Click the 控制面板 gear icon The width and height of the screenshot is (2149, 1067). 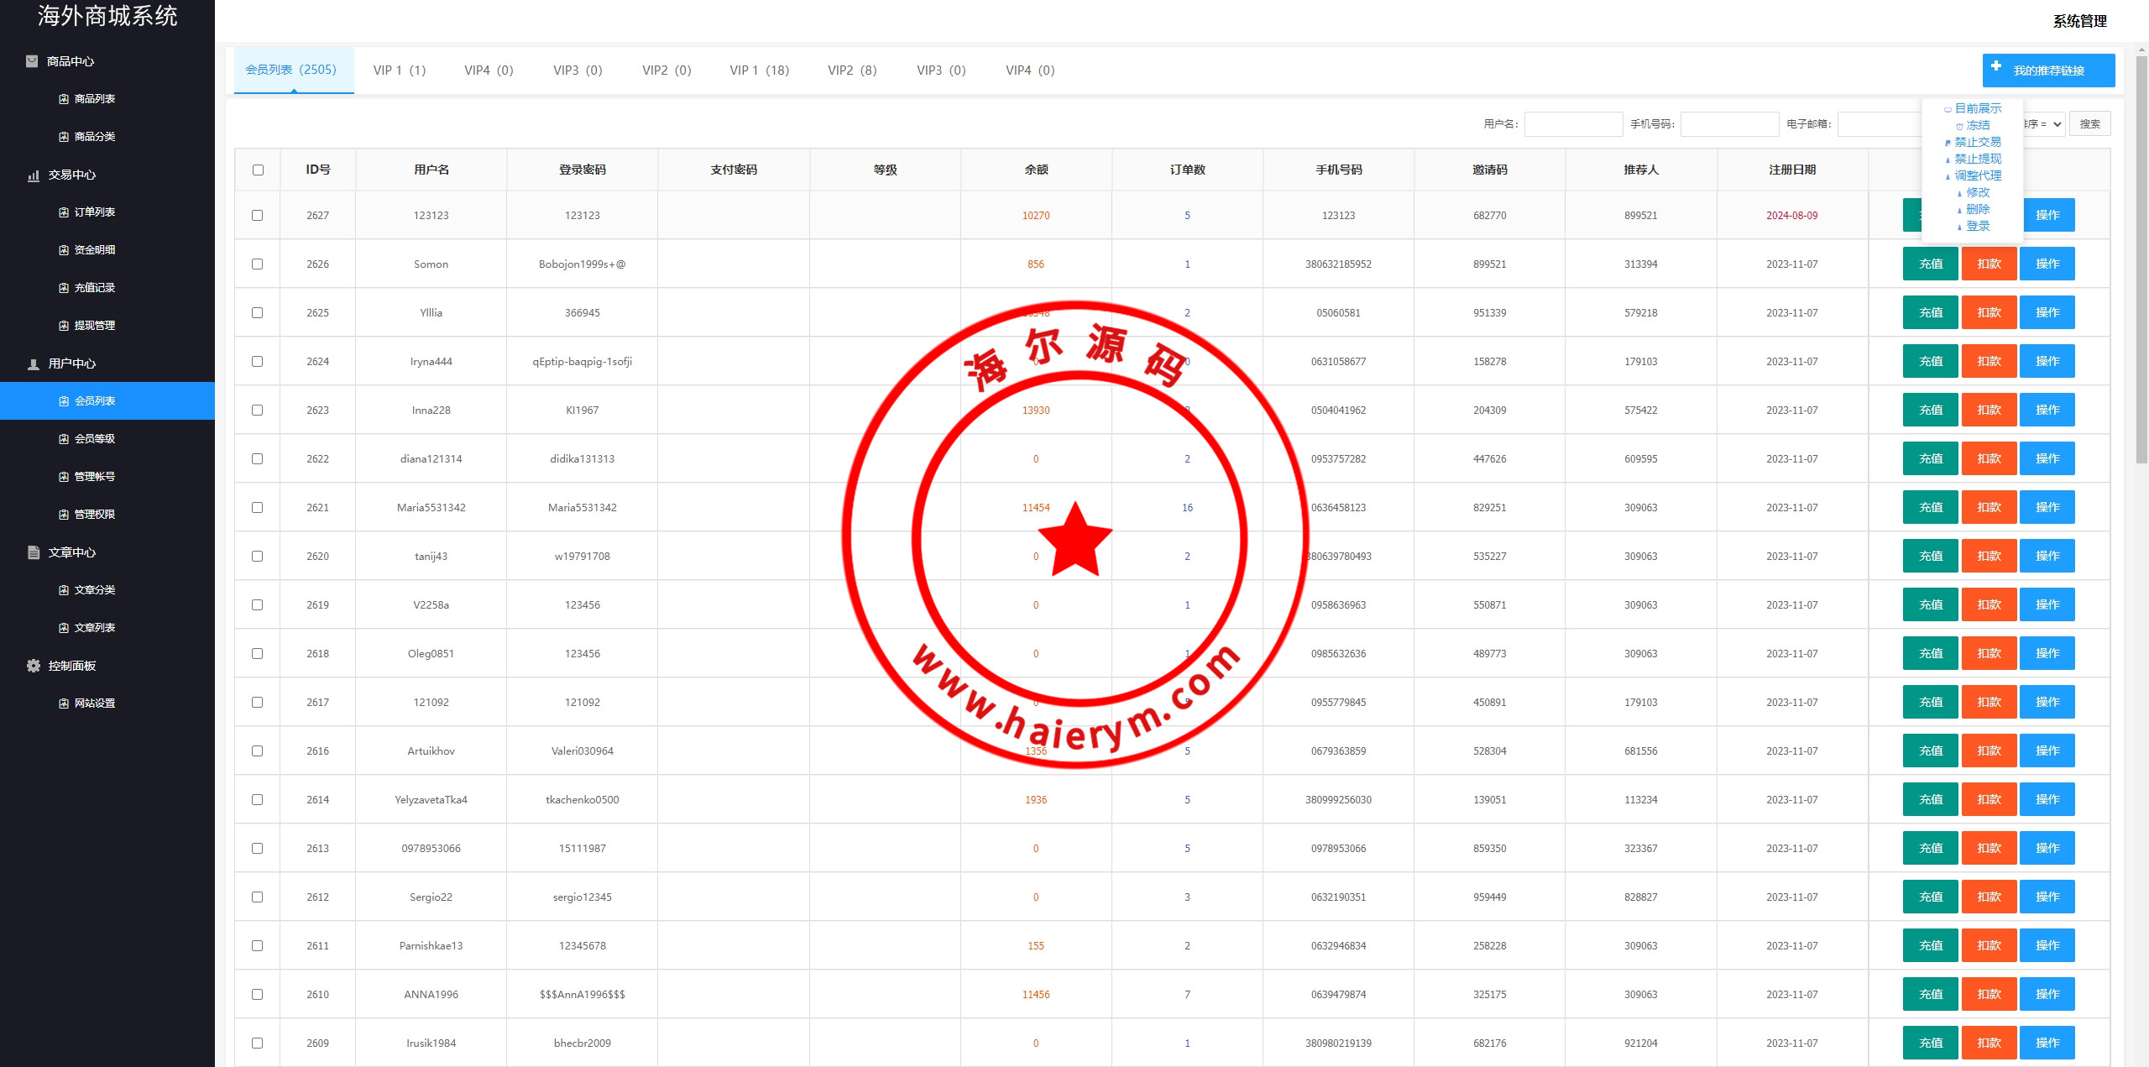(34, 666)
